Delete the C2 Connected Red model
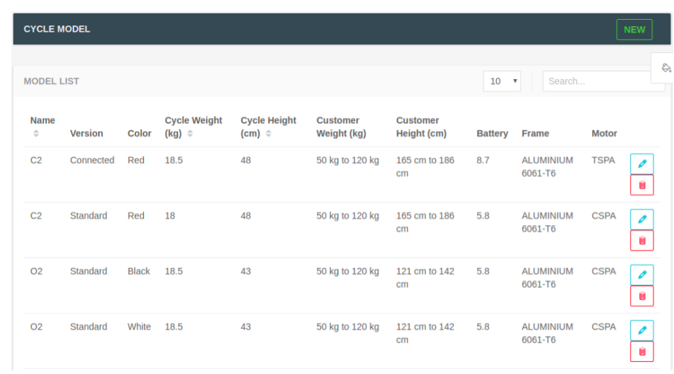674x374 pixels. pos(642,185)
